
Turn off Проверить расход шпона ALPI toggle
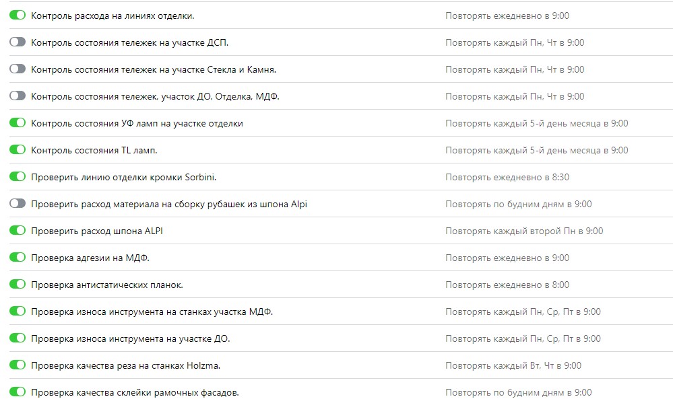pyautogui.click(x=18, y=231)
